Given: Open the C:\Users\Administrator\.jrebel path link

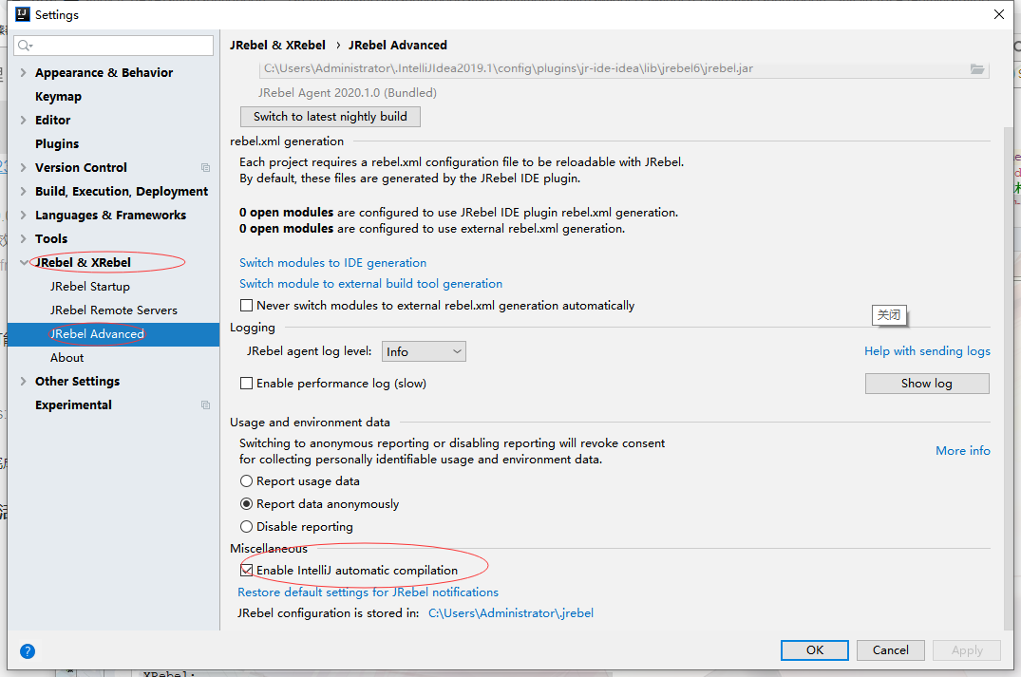Looking at the screenshot, I should tap(511, 613).
